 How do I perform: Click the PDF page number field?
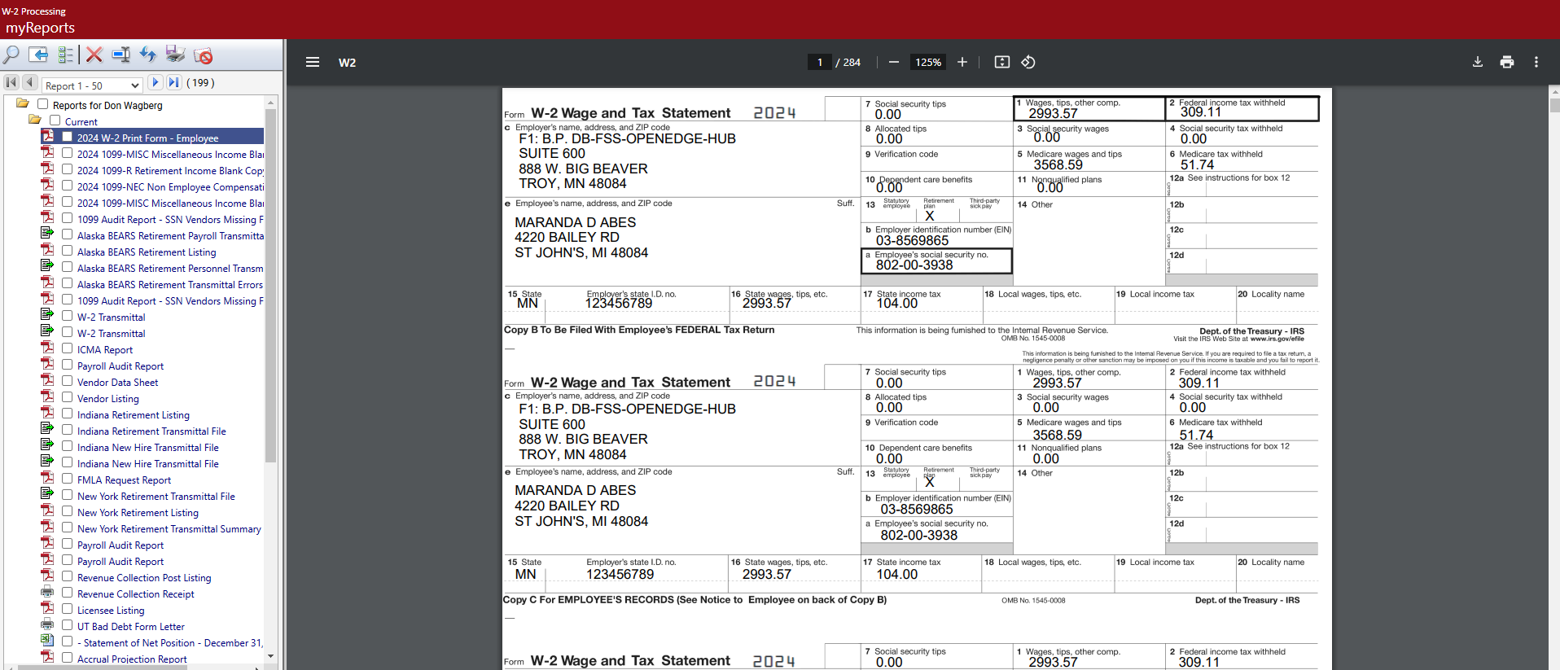point(820,62)
